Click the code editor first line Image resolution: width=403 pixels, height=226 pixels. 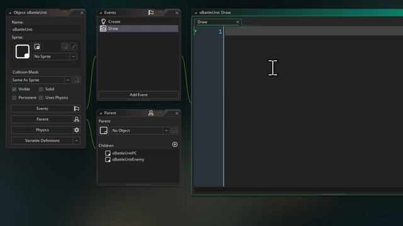point(314,31)
